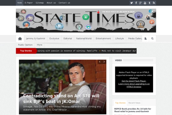Screen dimensions: 172x115
Task: Open the RSS feed icon
Action: pos(154,3)
